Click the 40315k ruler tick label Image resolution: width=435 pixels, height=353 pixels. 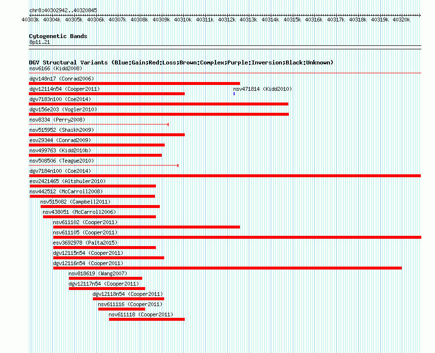tap(292, 20)
